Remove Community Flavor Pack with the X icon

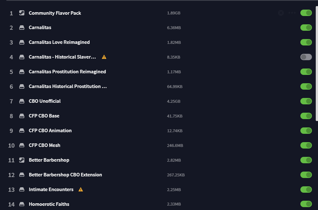[x=281, y=13]
